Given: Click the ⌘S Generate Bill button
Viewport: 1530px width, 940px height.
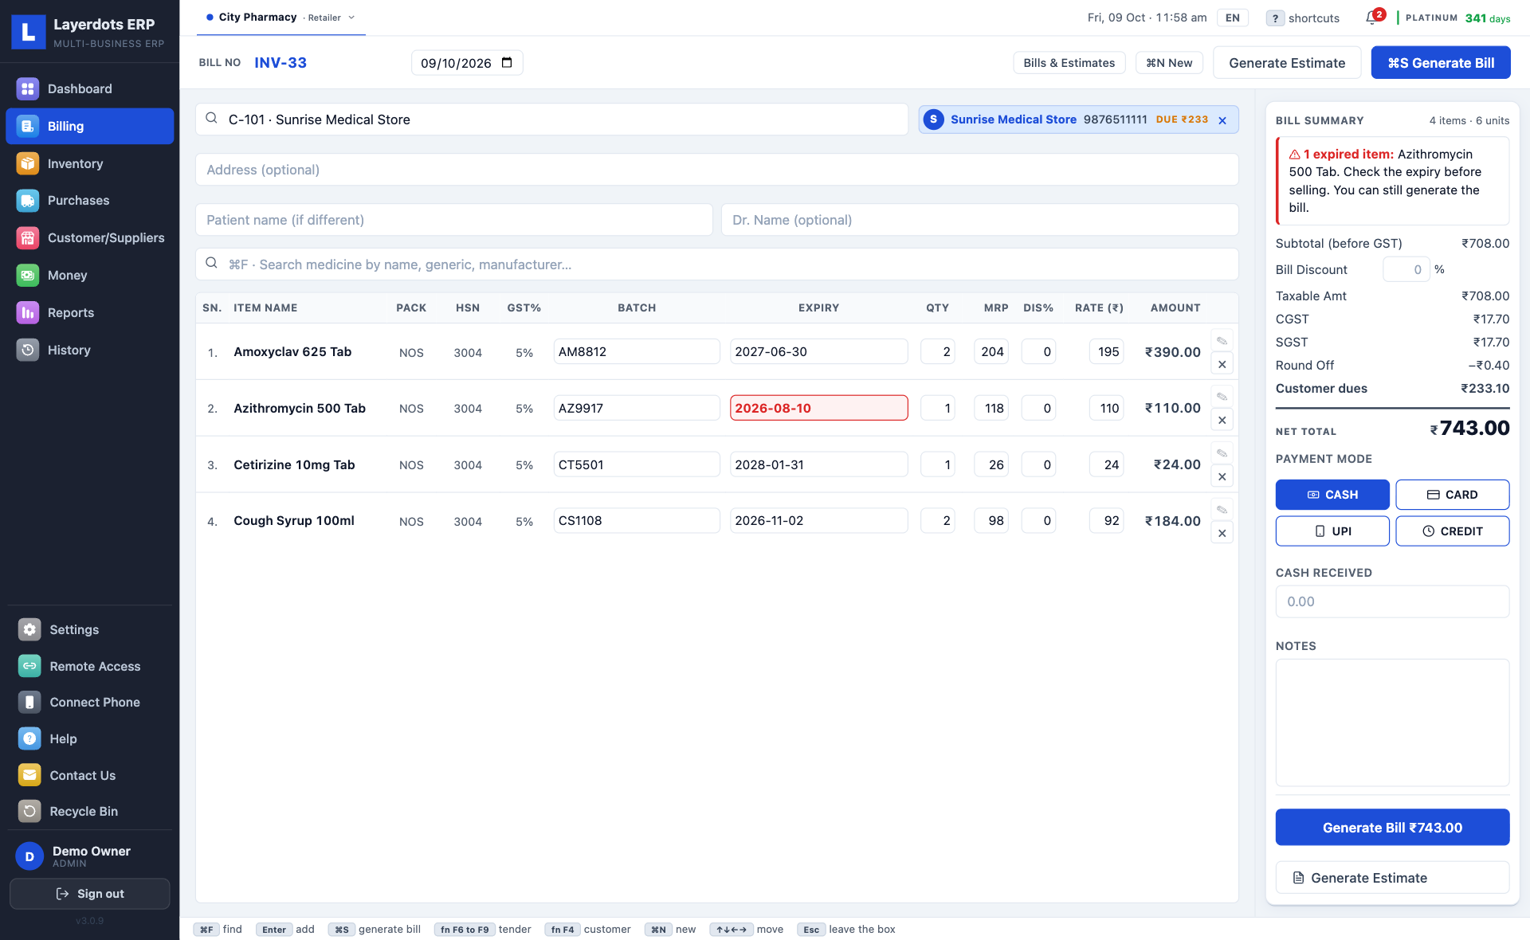Looking at the screenshot, I should (1441, 63).
